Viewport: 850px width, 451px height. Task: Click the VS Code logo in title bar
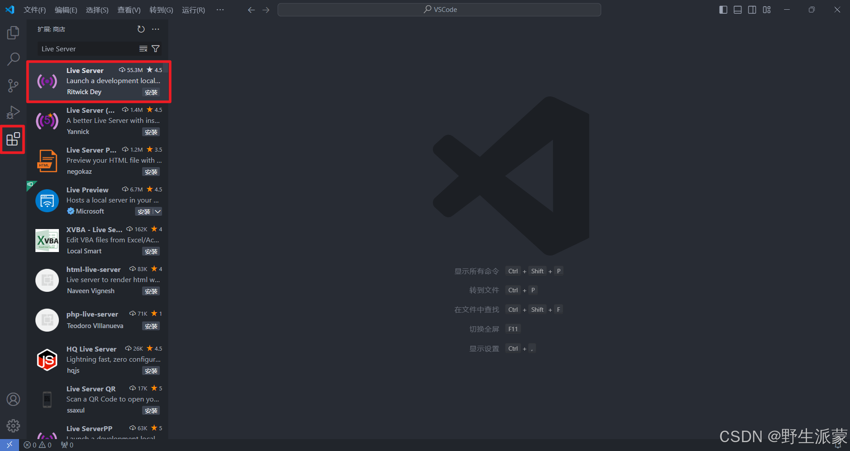click(x=10, y=10)
